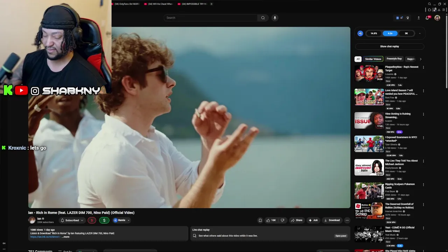The width and height of the screenshot is (448, 252).
Task: Open Lies They Told About Michael Jackson thumbnail
Action: click(x=369, y=167)
